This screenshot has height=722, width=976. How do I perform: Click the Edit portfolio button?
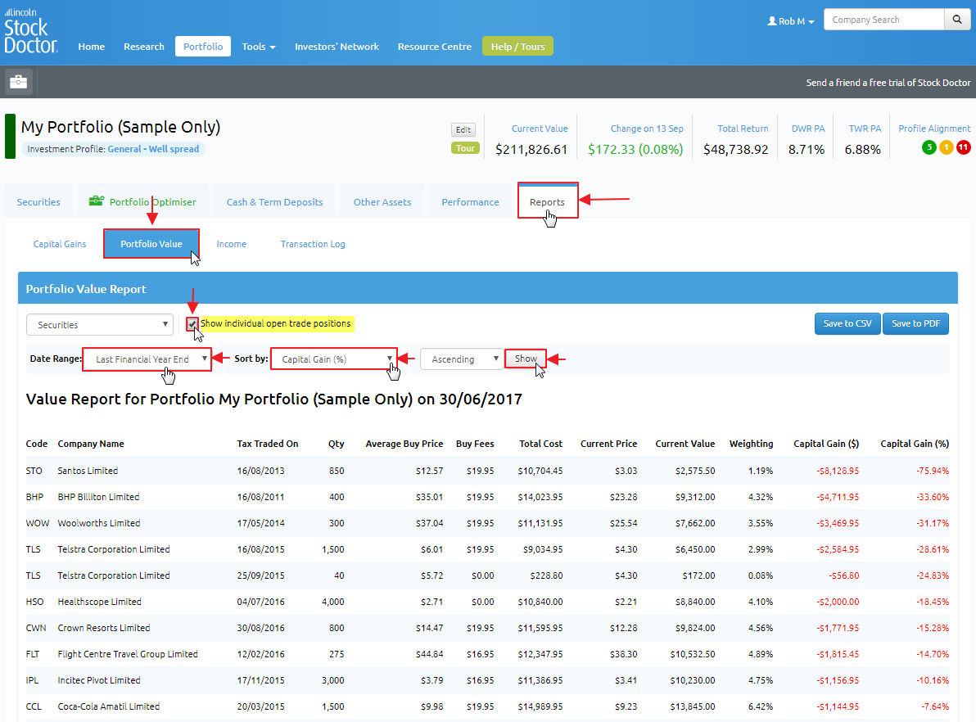pyautogui.click(x=463, y=129)
